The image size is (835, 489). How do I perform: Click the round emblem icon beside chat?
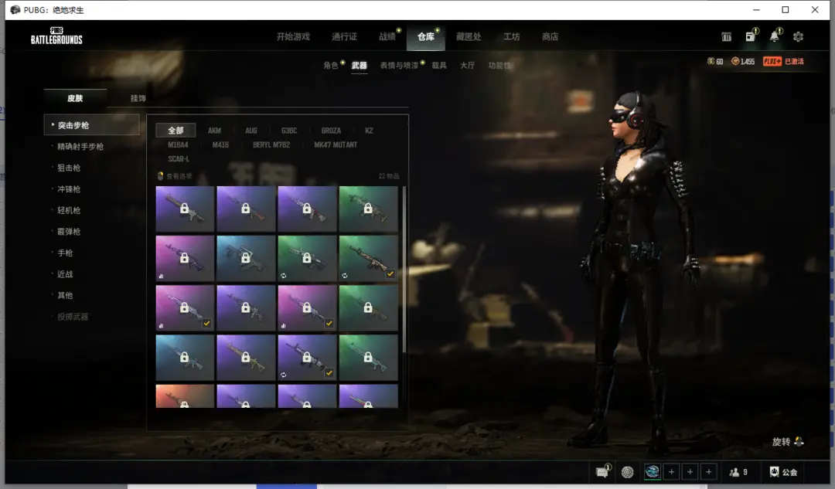(x=627, y=472)
